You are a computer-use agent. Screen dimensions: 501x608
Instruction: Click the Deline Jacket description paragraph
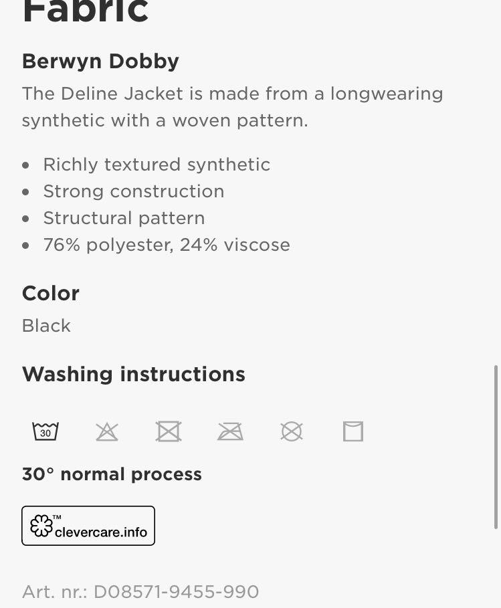coord(233,107)
